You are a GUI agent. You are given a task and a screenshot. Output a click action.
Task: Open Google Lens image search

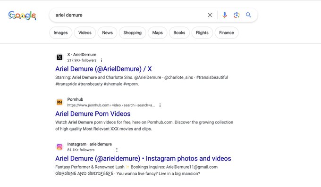click(x=237, y=15)
